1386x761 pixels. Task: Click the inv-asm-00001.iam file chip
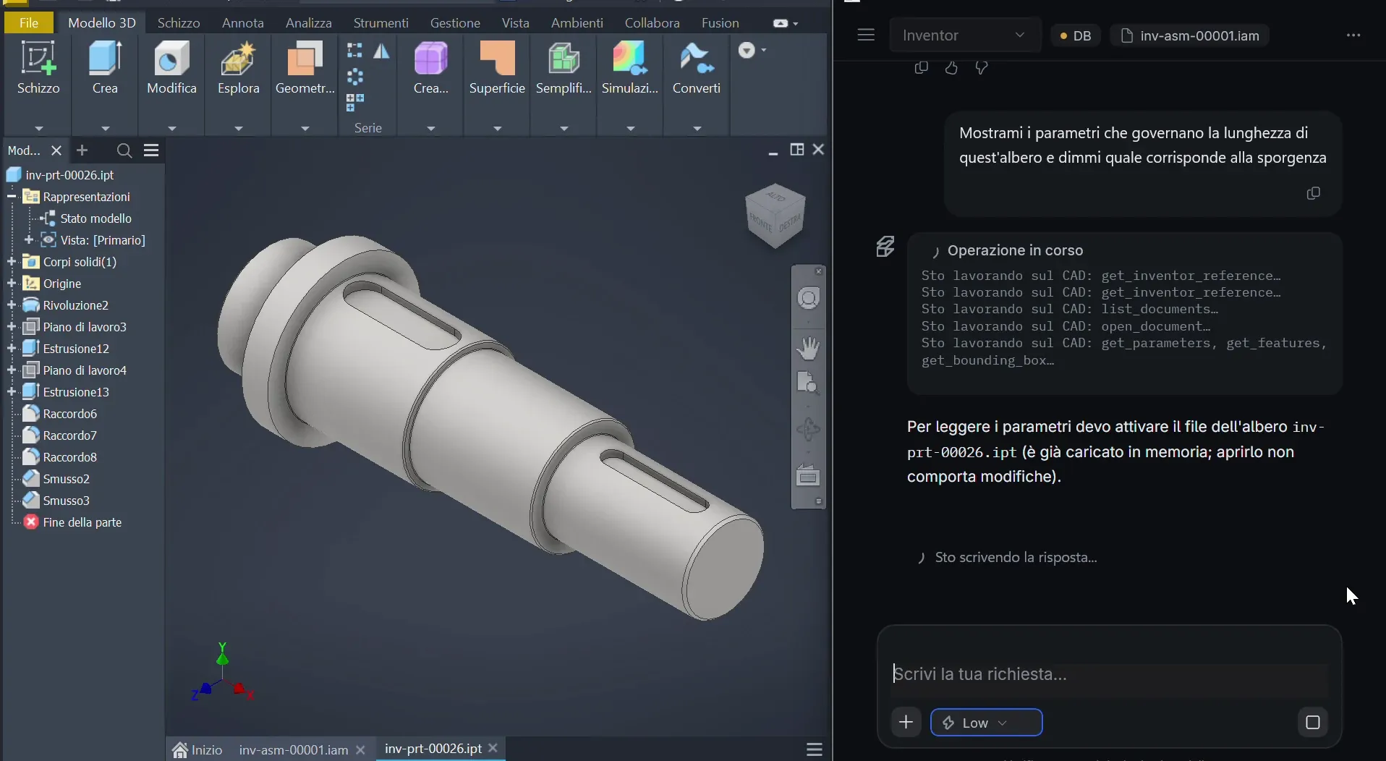1190,35
